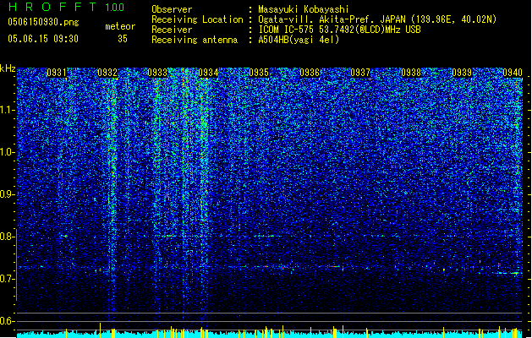Click the 0937 time marker
The image size is (532, 338).
tap(360, 73)
